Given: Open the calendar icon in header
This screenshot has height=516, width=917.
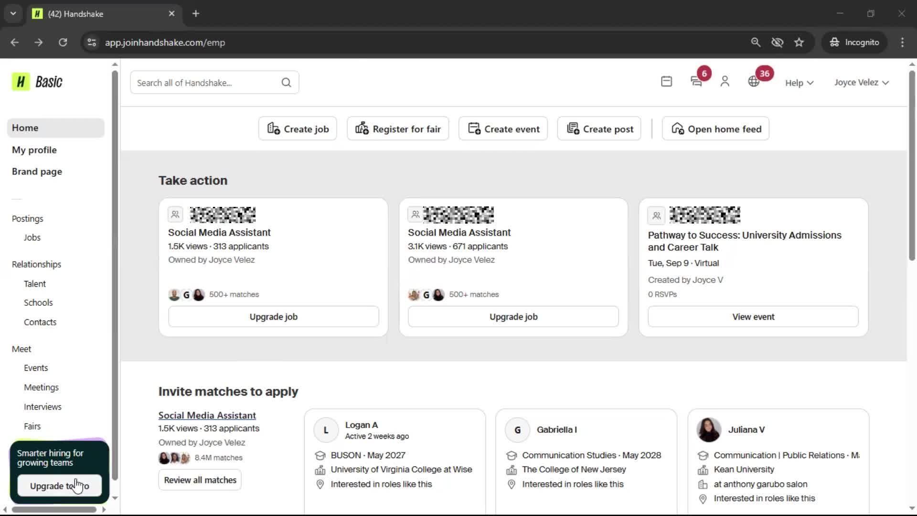Looking at the screenshot, I should (666, 82).
